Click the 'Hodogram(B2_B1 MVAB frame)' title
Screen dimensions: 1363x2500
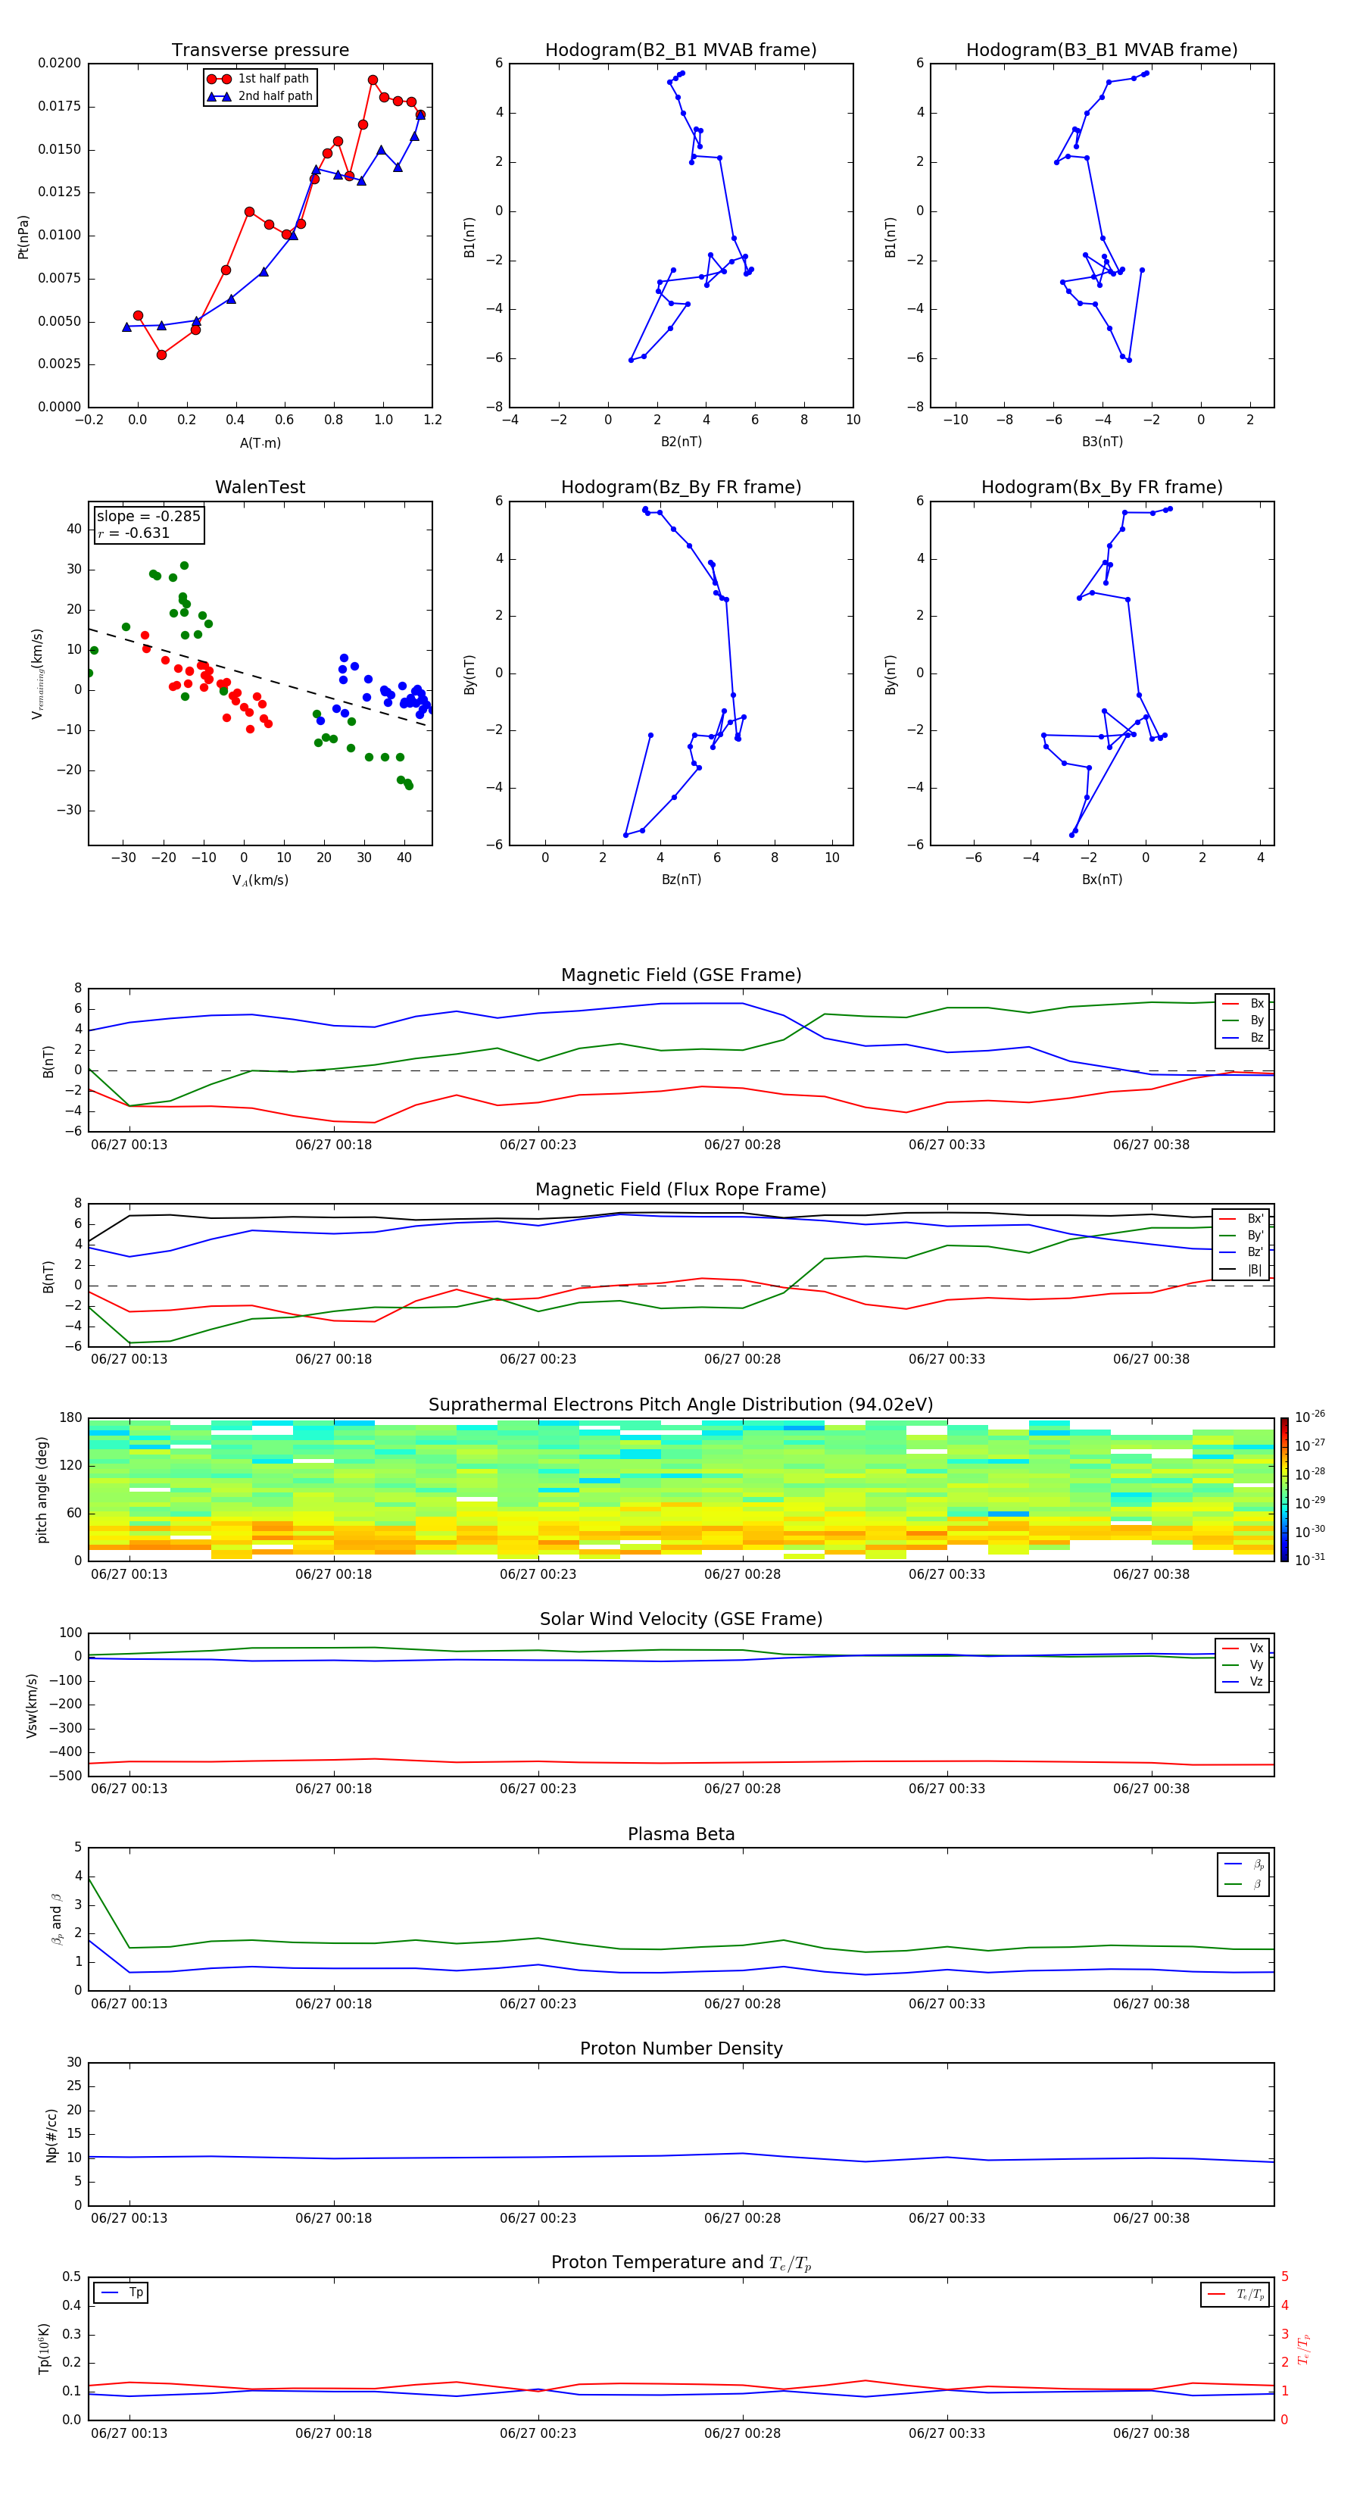click(681, 51)
